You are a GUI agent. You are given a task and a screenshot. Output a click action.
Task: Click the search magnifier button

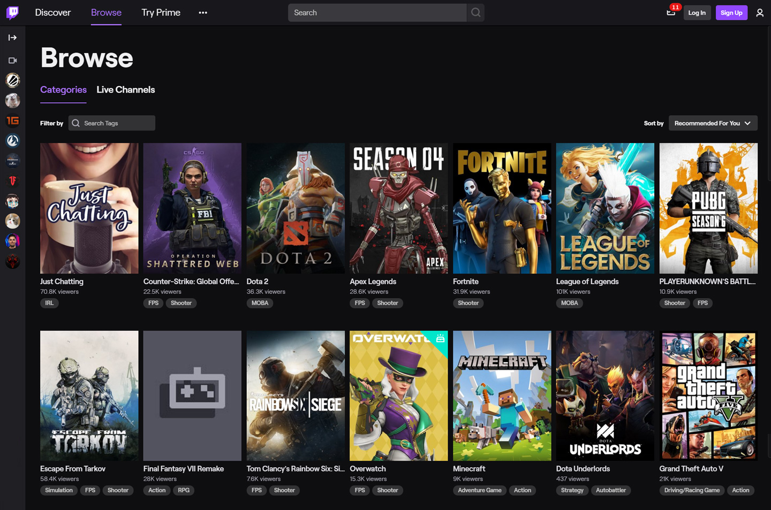tap(475, 12)
